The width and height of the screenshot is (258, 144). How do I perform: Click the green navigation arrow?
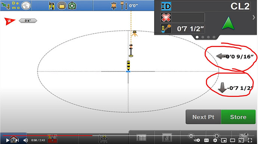click(x=228, y=23)
